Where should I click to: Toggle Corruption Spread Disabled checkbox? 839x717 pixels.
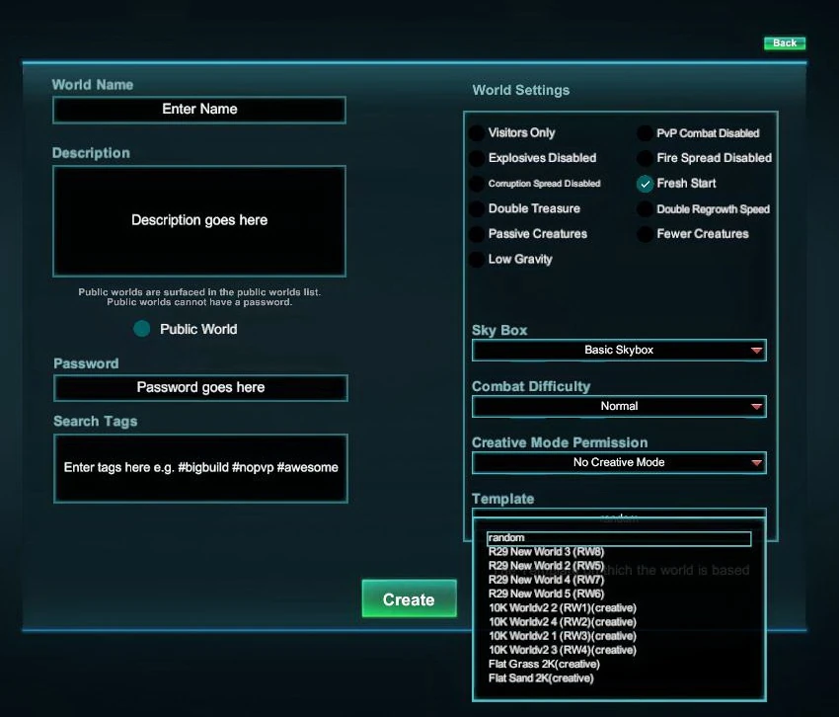pyautogui.click(x=476, y=183)
